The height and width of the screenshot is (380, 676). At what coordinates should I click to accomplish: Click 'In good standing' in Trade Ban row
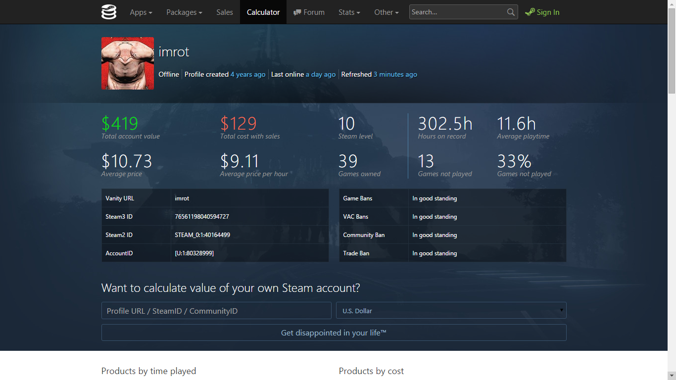click(435, 253)
